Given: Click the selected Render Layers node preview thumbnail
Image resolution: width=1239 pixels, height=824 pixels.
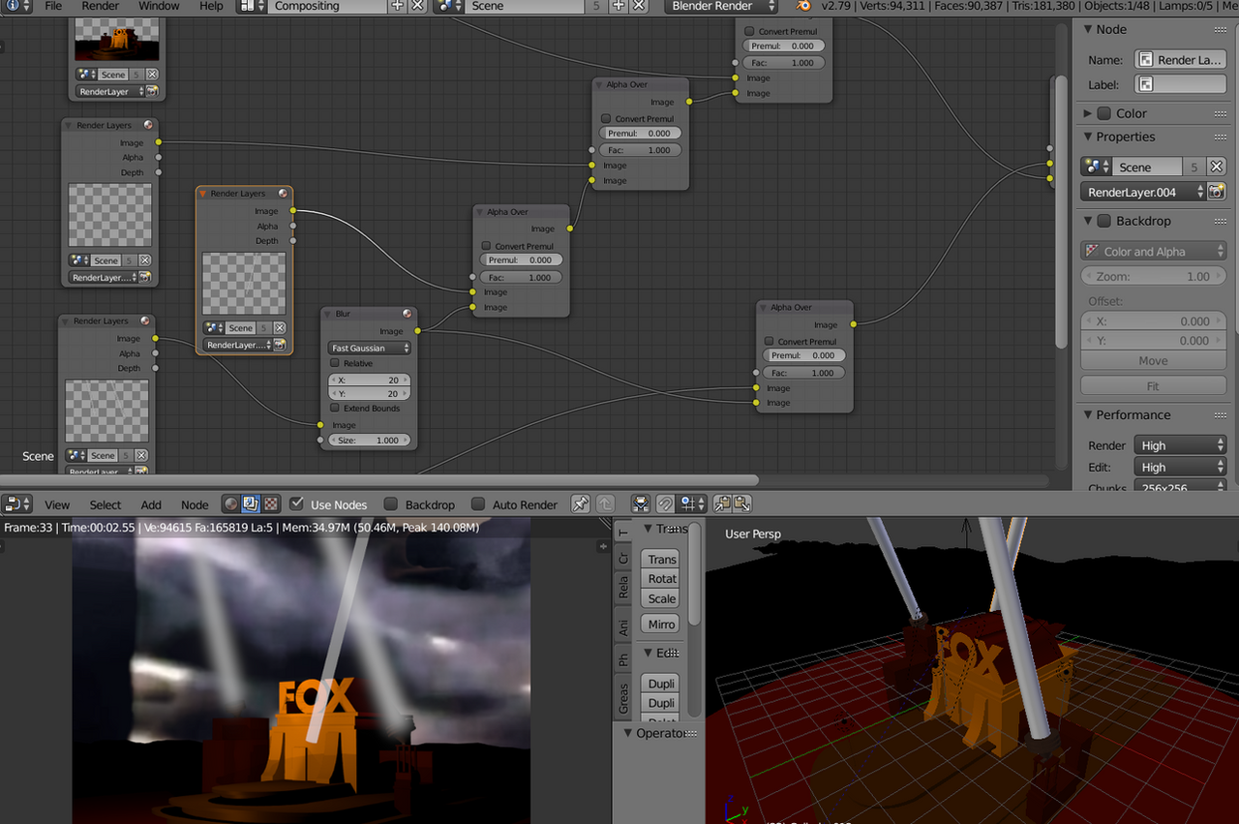Looking at the screenshot, I should (244, 284).
